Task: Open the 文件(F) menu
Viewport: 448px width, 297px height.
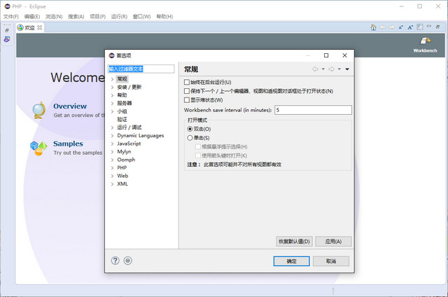Action: [x=10, y=16]
